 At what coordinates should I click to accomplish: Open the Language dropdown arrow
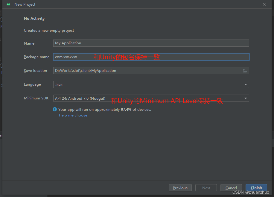[246, 84]
